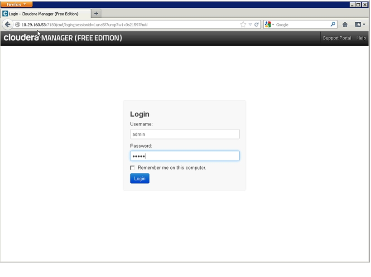371x277 pixels.
Task: Click the Password: label
Action: [141, 146]
